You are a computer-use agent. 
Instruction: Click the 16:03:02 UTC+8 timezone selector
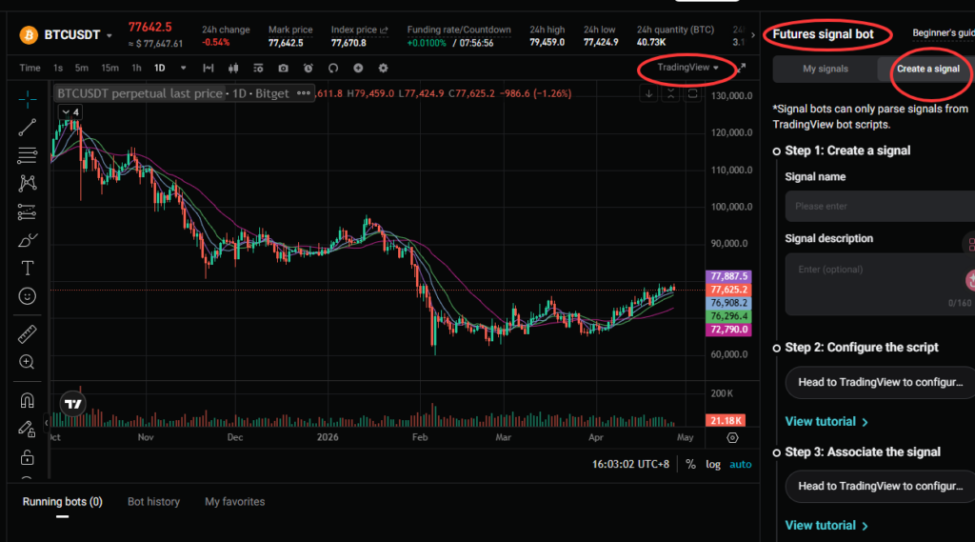pos(630,464)
